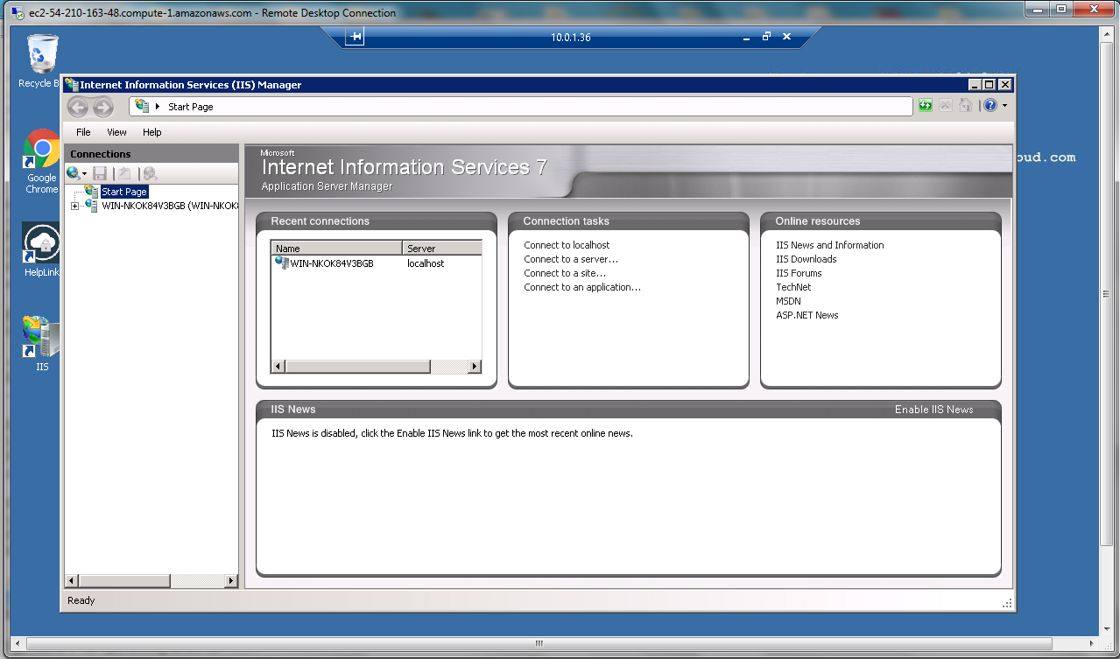Select WIN-NKOK84V3BGB in Recent connections list
Screen dimensions: 1120x659
331,263
